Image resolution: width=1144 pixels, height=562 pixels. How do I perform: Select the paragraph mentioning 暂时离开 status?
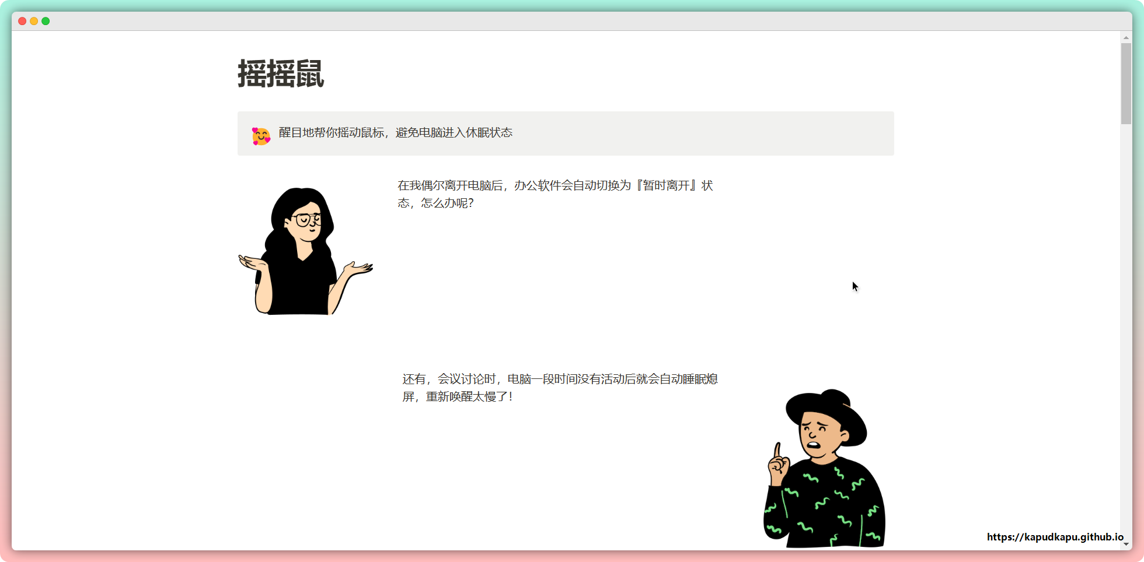point(554,194)
